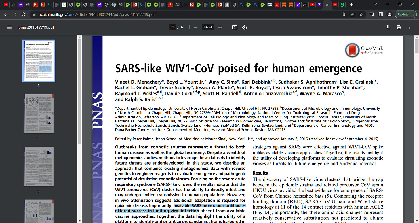The width and height of the screenshot is (419, 223).
Task: Click the main document vertical scrollbar
Action: tap(416, 46)
